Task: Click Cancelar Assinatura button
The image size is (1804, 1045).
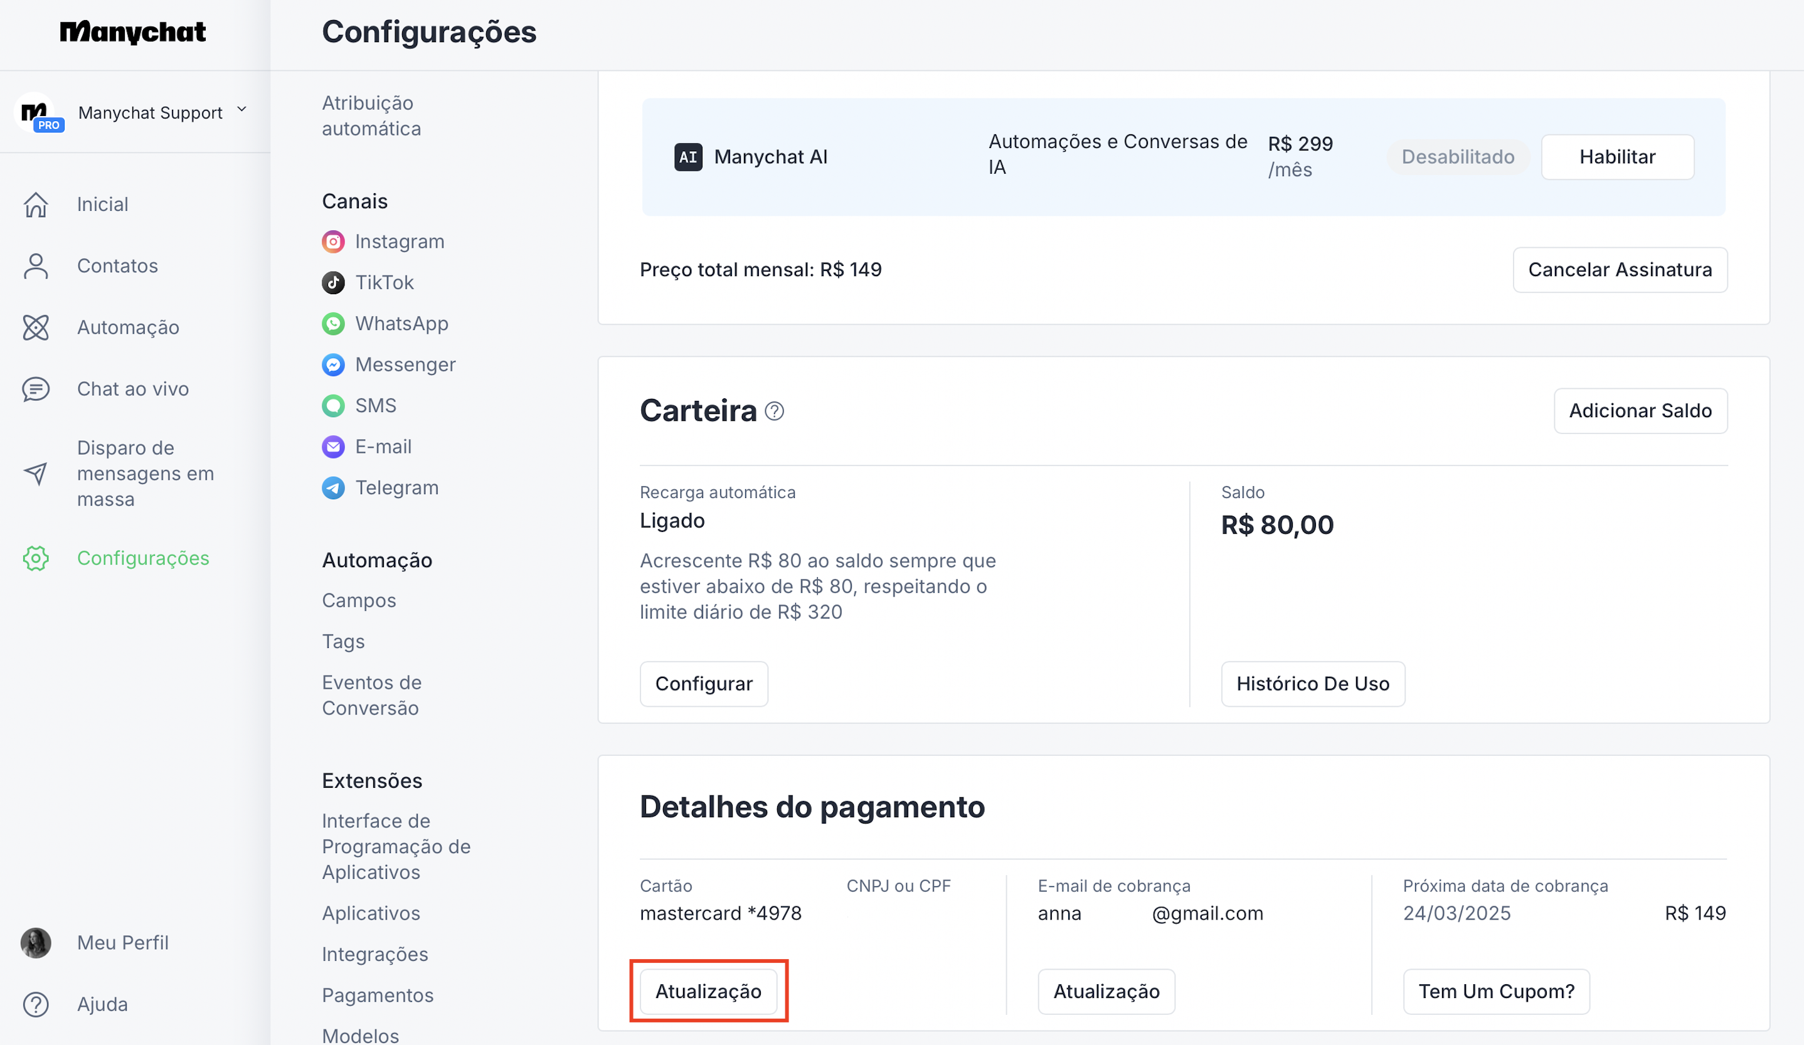Action: pos(1620,270)
